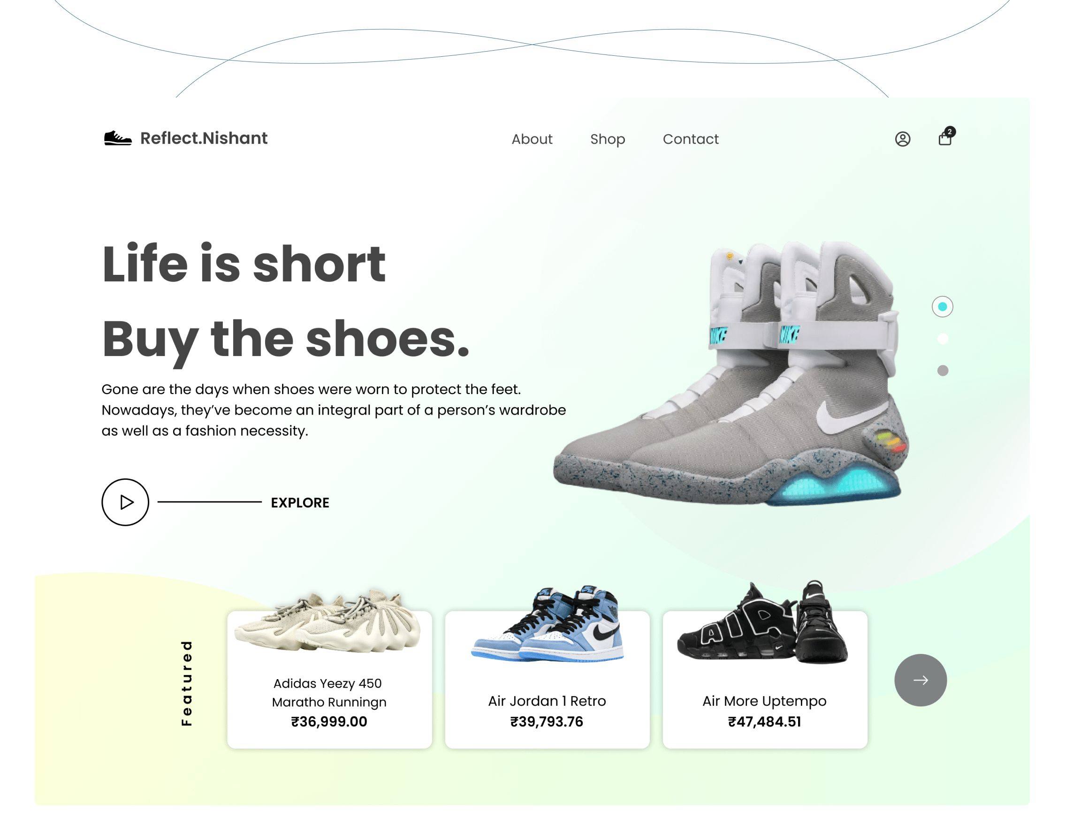Select the third gray slider dot
Viewport: 1065px width, 833px height.
pyautogui.click(x=943, y=371)
